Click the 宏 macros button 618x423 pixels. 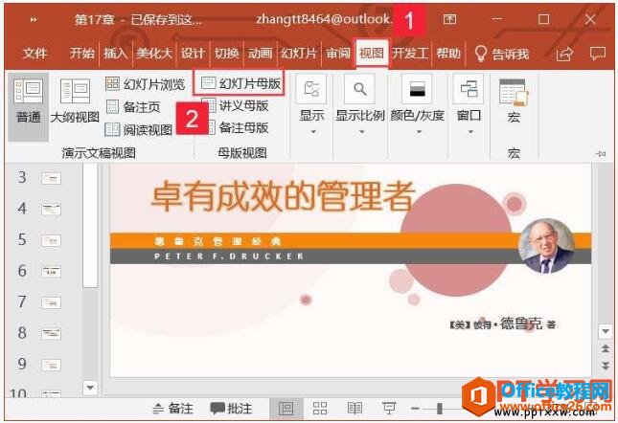(514, 101)
